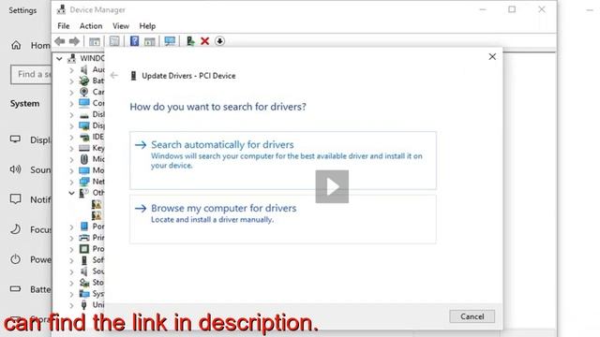Click the back arrow in Update Drivers dialog

coord(114,75)
